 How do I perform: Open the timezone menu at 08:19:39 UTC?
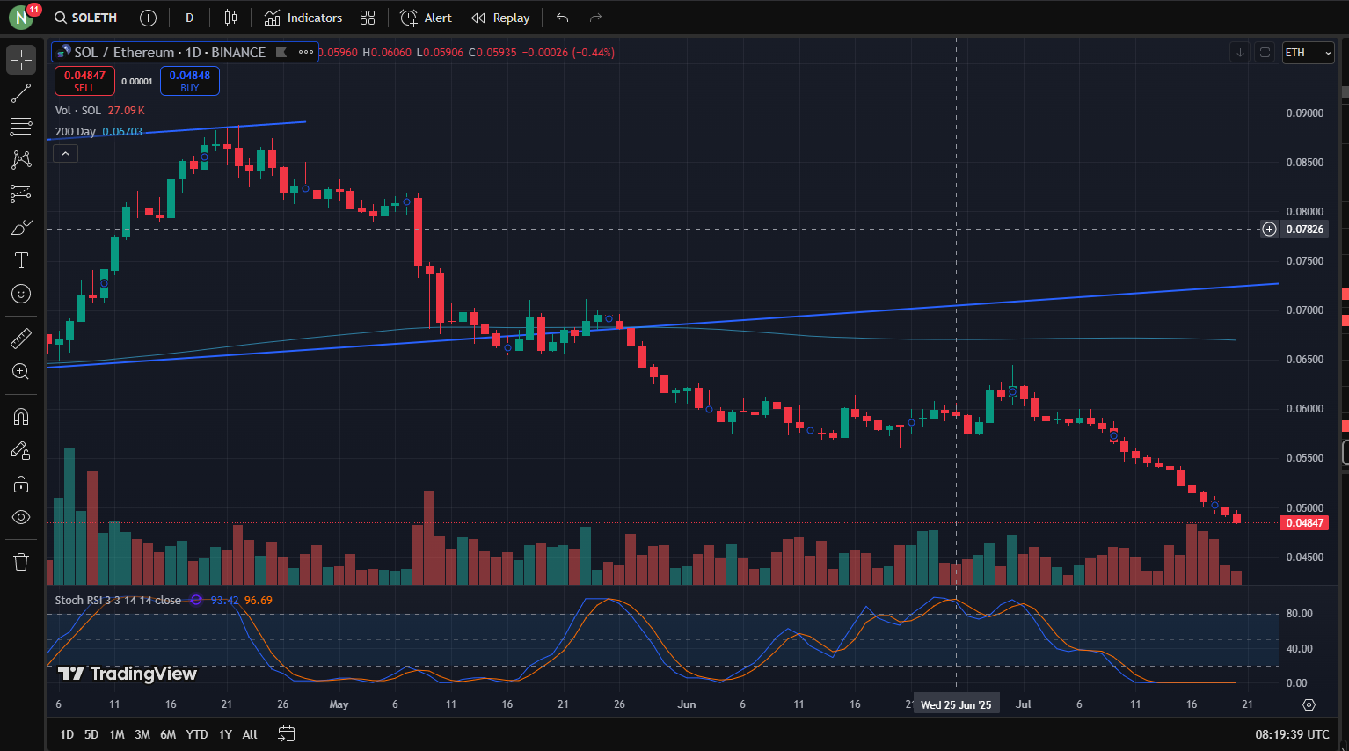point(1292,734)
